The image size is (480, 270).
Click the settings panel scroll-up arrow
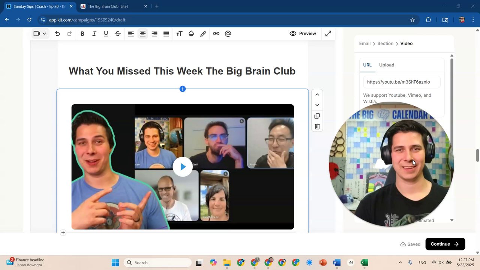452,55
